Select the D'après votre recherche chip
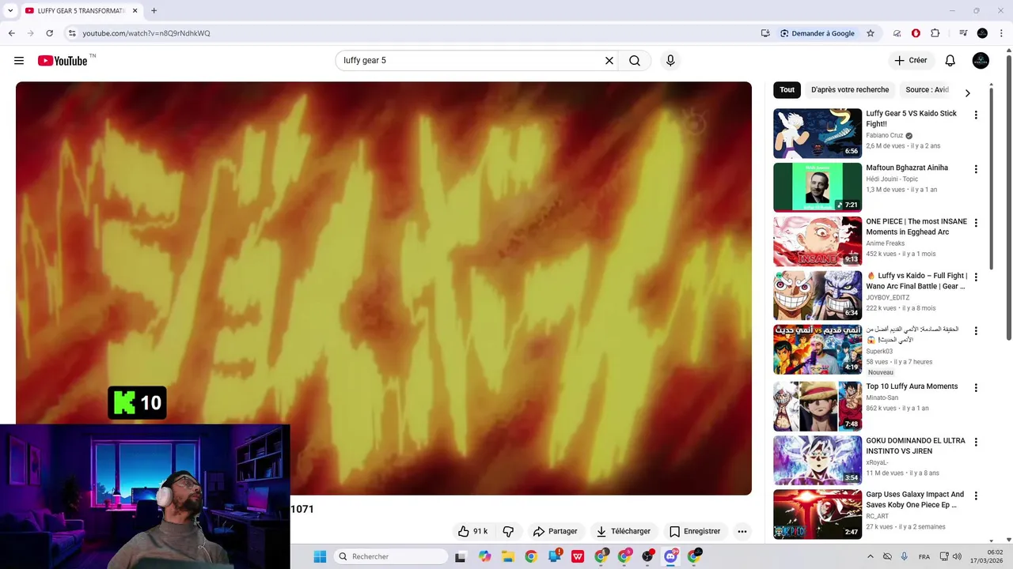The width and height of the screenshot is (1013, 569). (850, 90)
